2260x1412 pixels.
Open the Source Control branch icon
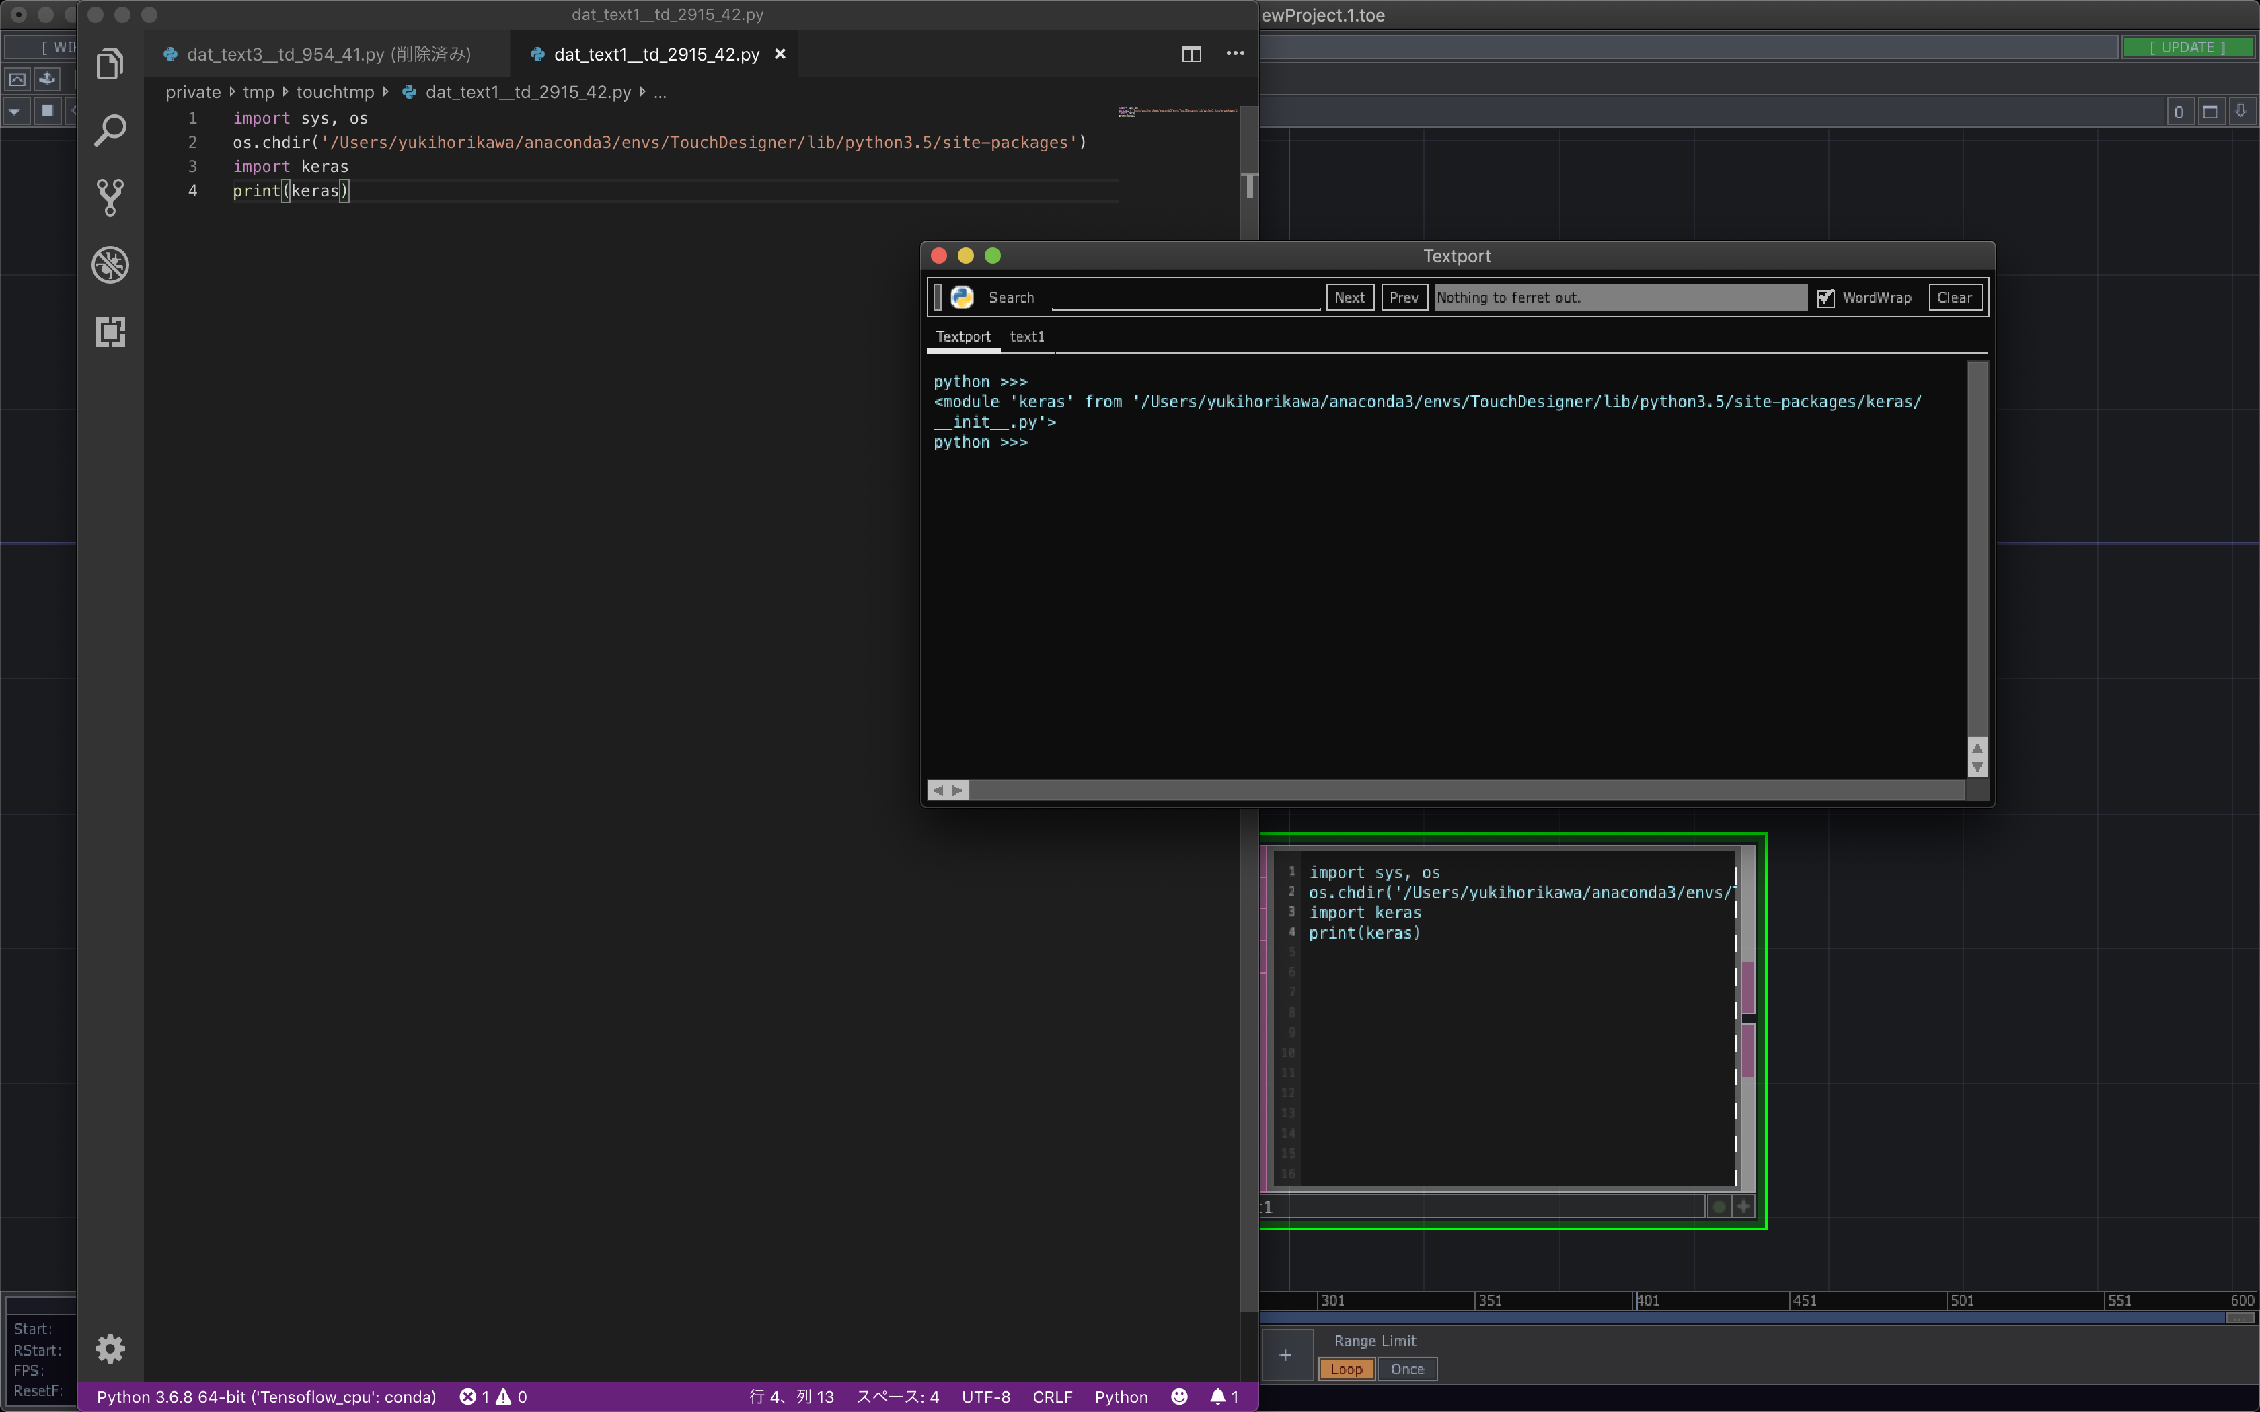[x=110, y=197]
